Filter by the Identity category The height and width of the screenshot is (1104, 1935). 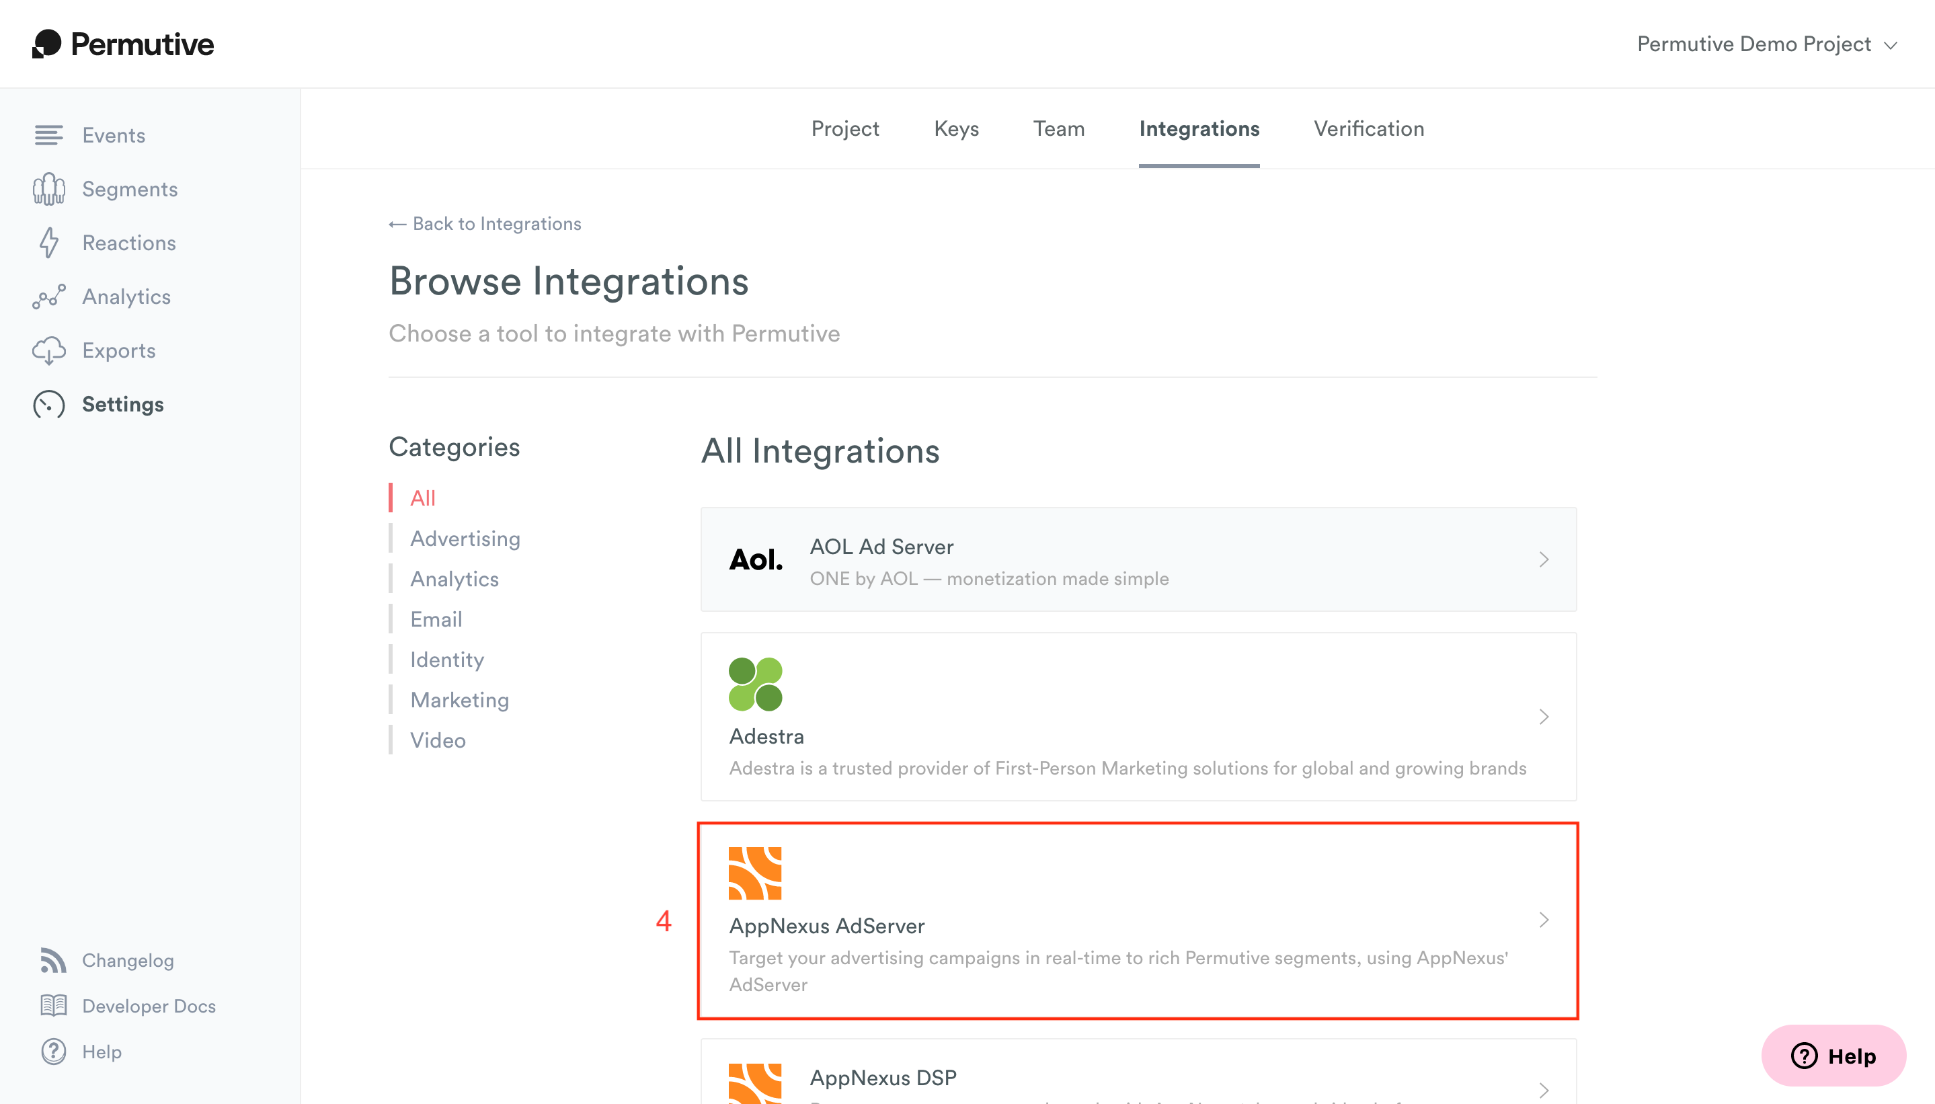click(x=446, y=660)
